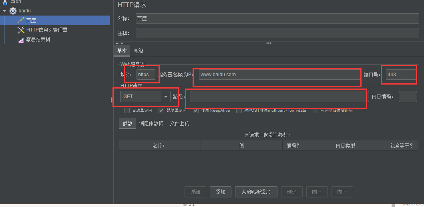Enable the 自动重定向 checkbox

coord(127,110)
